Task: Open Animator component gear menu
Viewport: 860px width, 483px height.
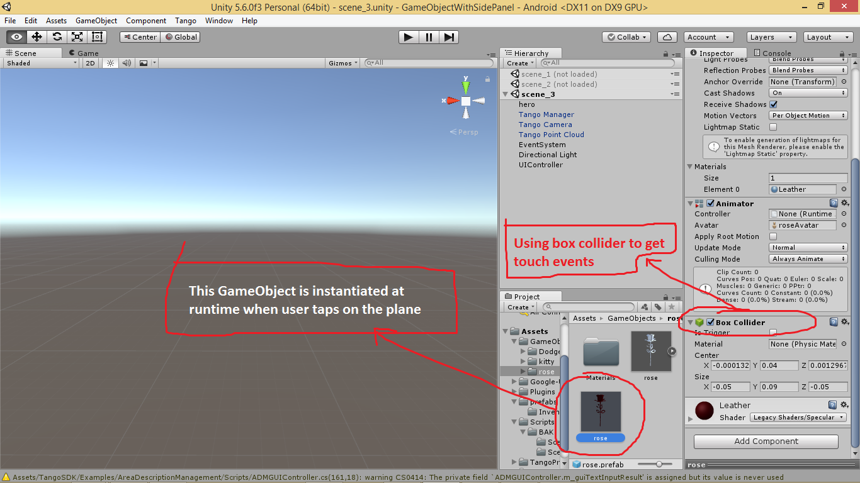Action: point(845,203)
